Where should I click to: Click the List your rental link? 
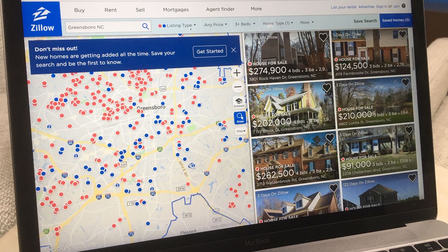point(344,7)
